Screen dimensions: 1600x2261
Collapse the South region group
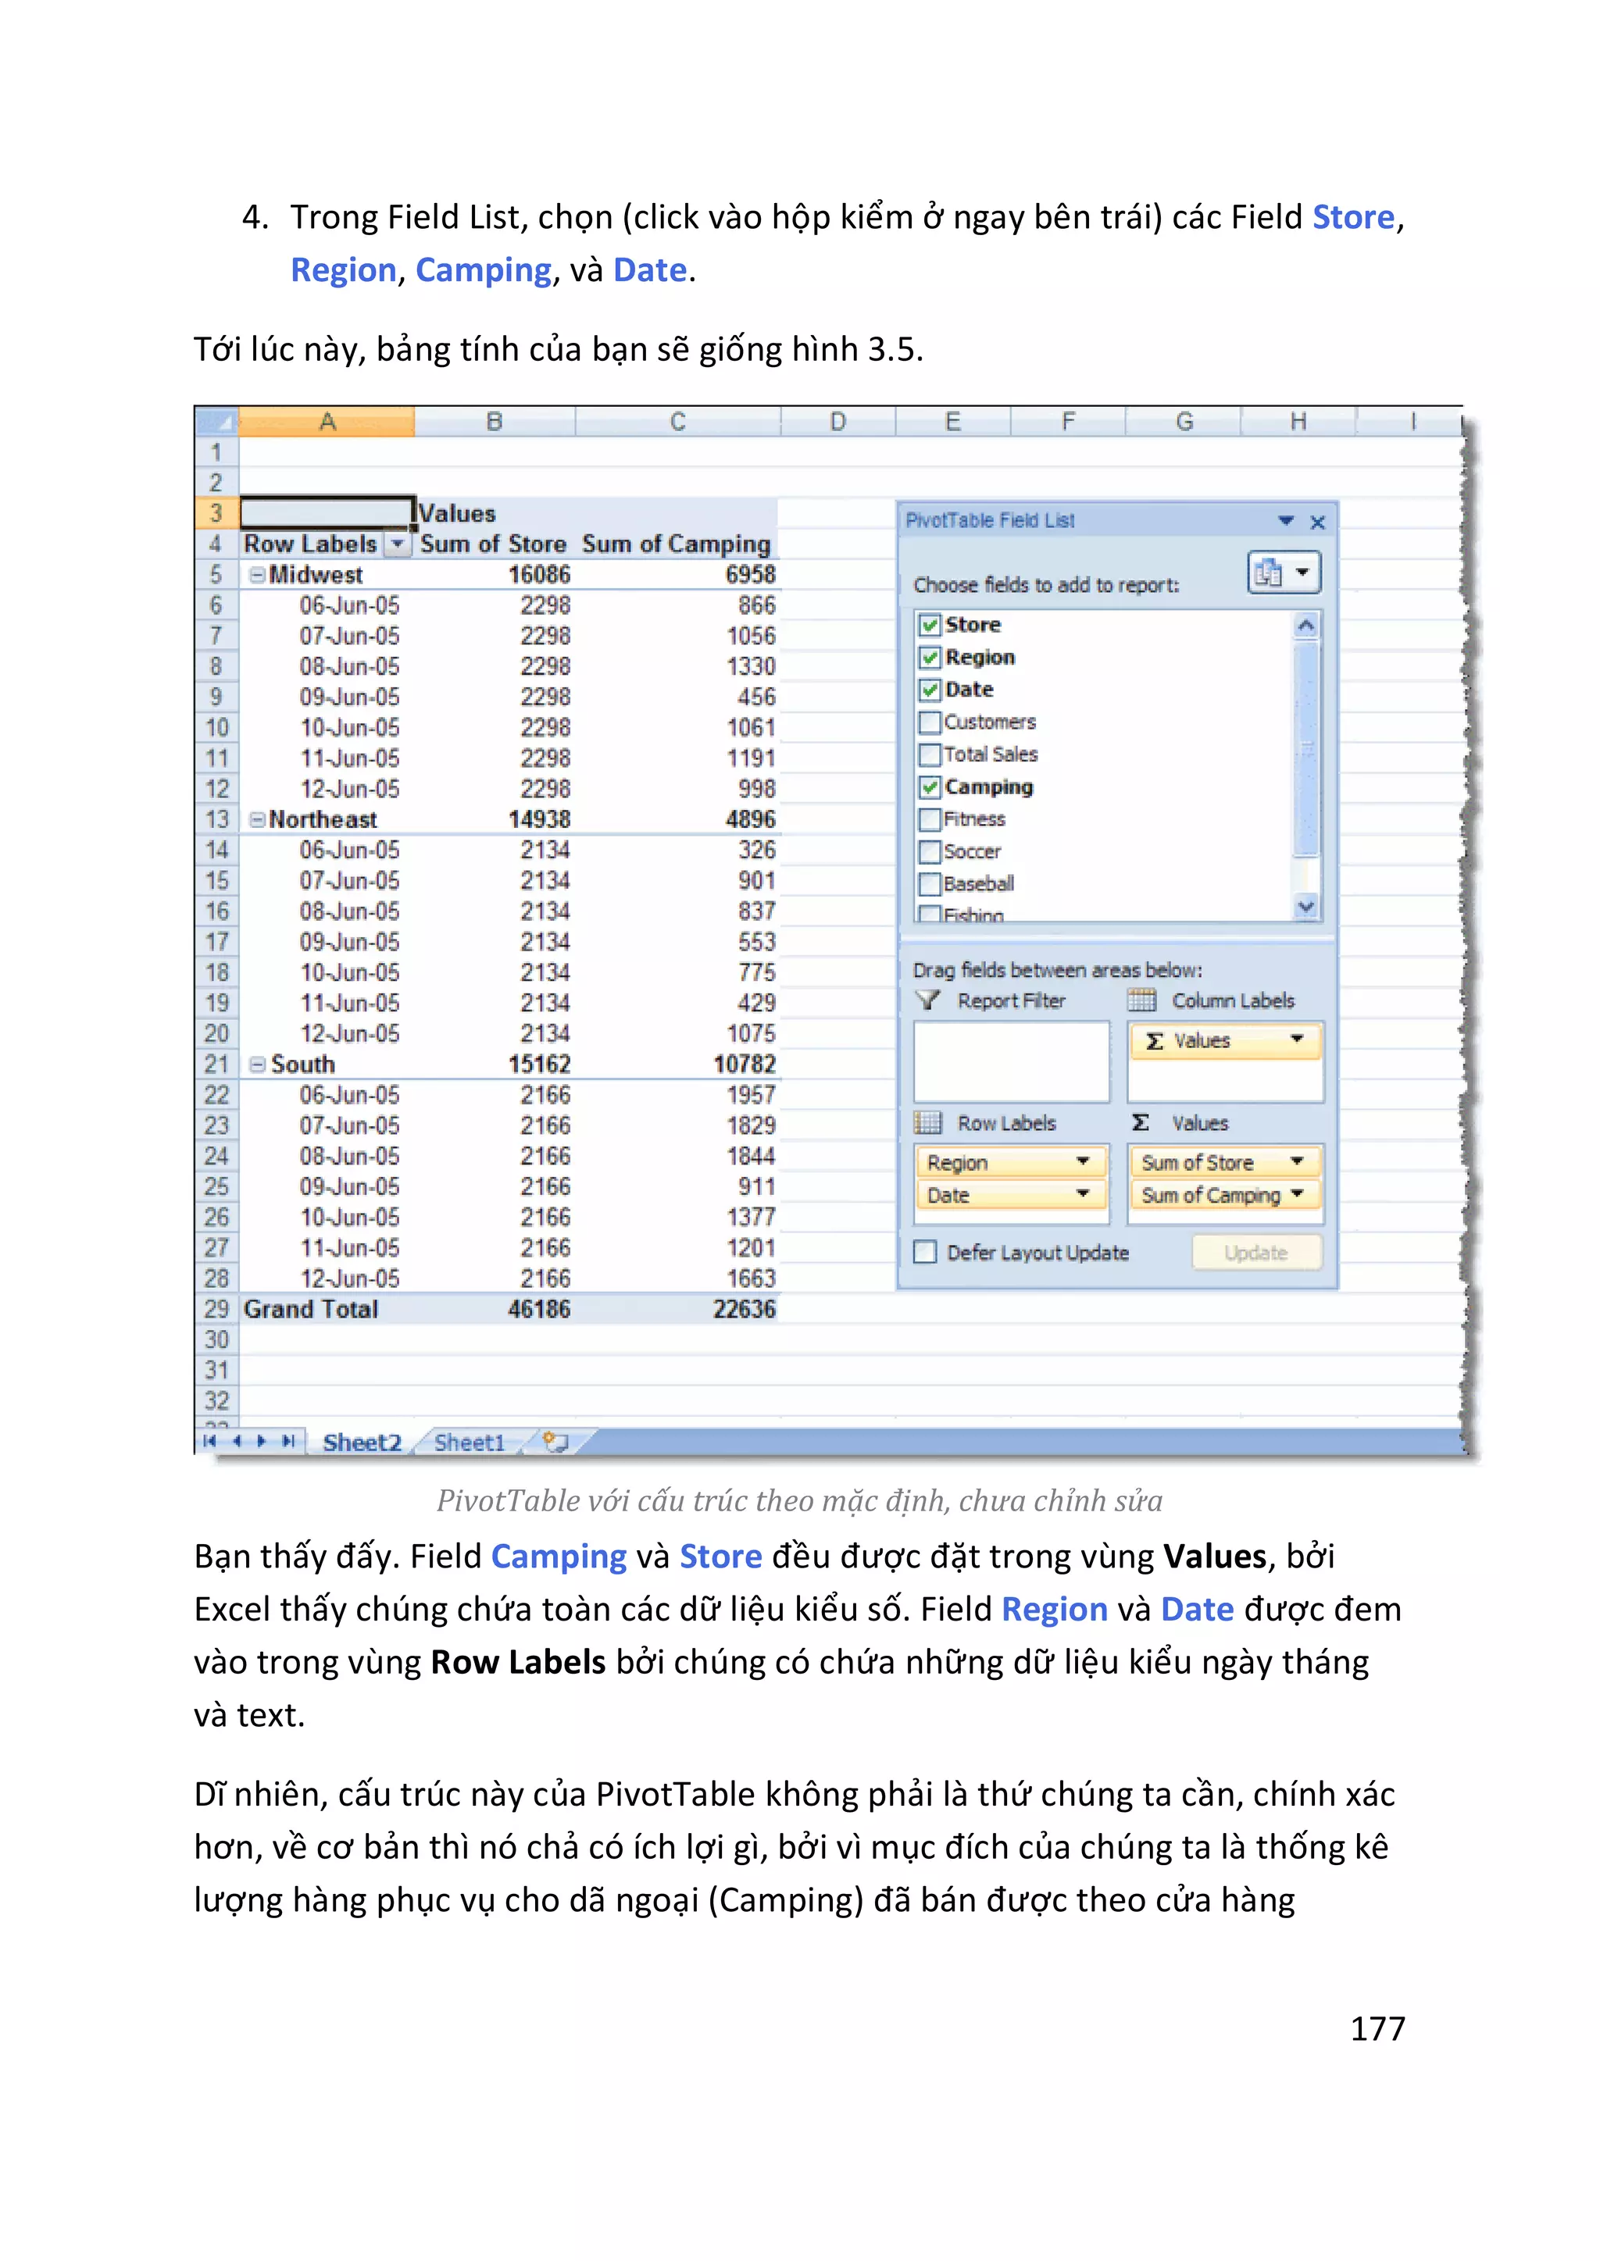(x=256, y=1065)
